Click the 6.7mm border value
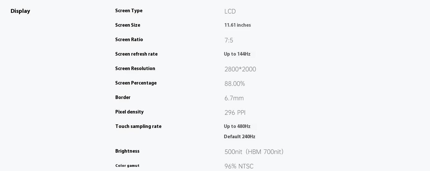430x171 pixels. [x=234, y=98]
